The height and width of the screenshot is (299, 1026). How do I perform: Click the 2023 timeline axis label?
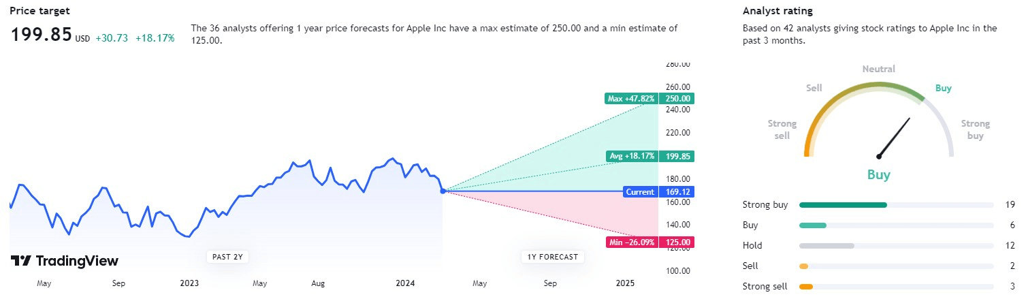pyautogui.click(x=189, y=283)
